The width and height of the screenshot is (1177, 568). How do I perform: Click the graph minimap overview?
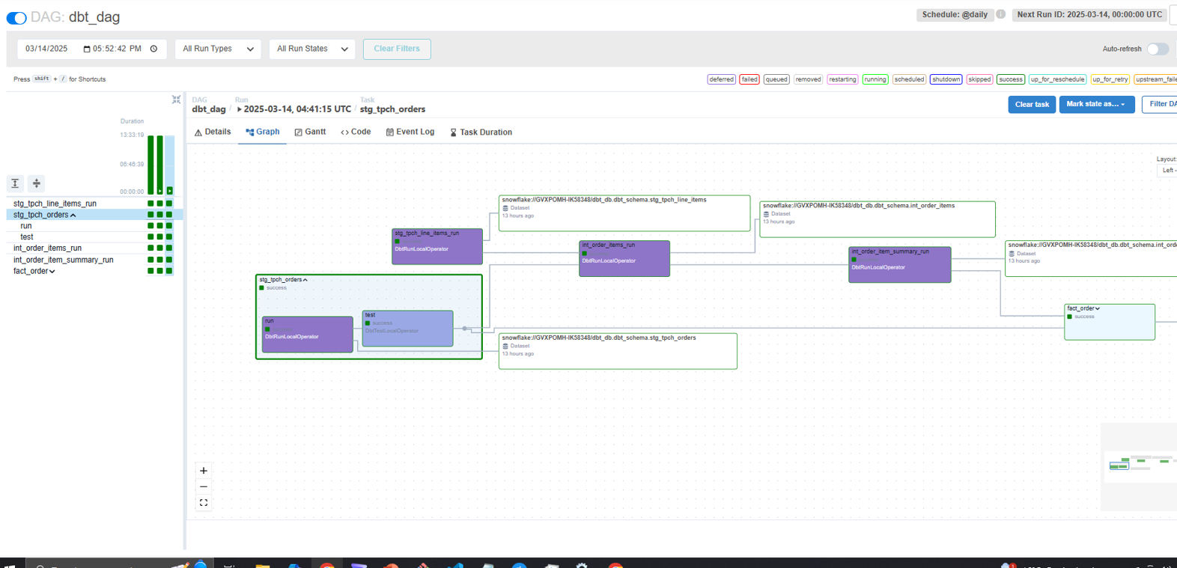pos(1139,464)
